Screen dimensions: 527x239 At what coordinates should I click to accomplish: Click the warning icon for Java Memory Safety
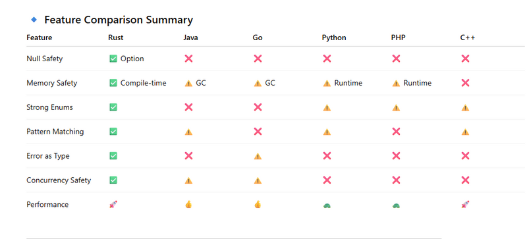tap(188, 84)
